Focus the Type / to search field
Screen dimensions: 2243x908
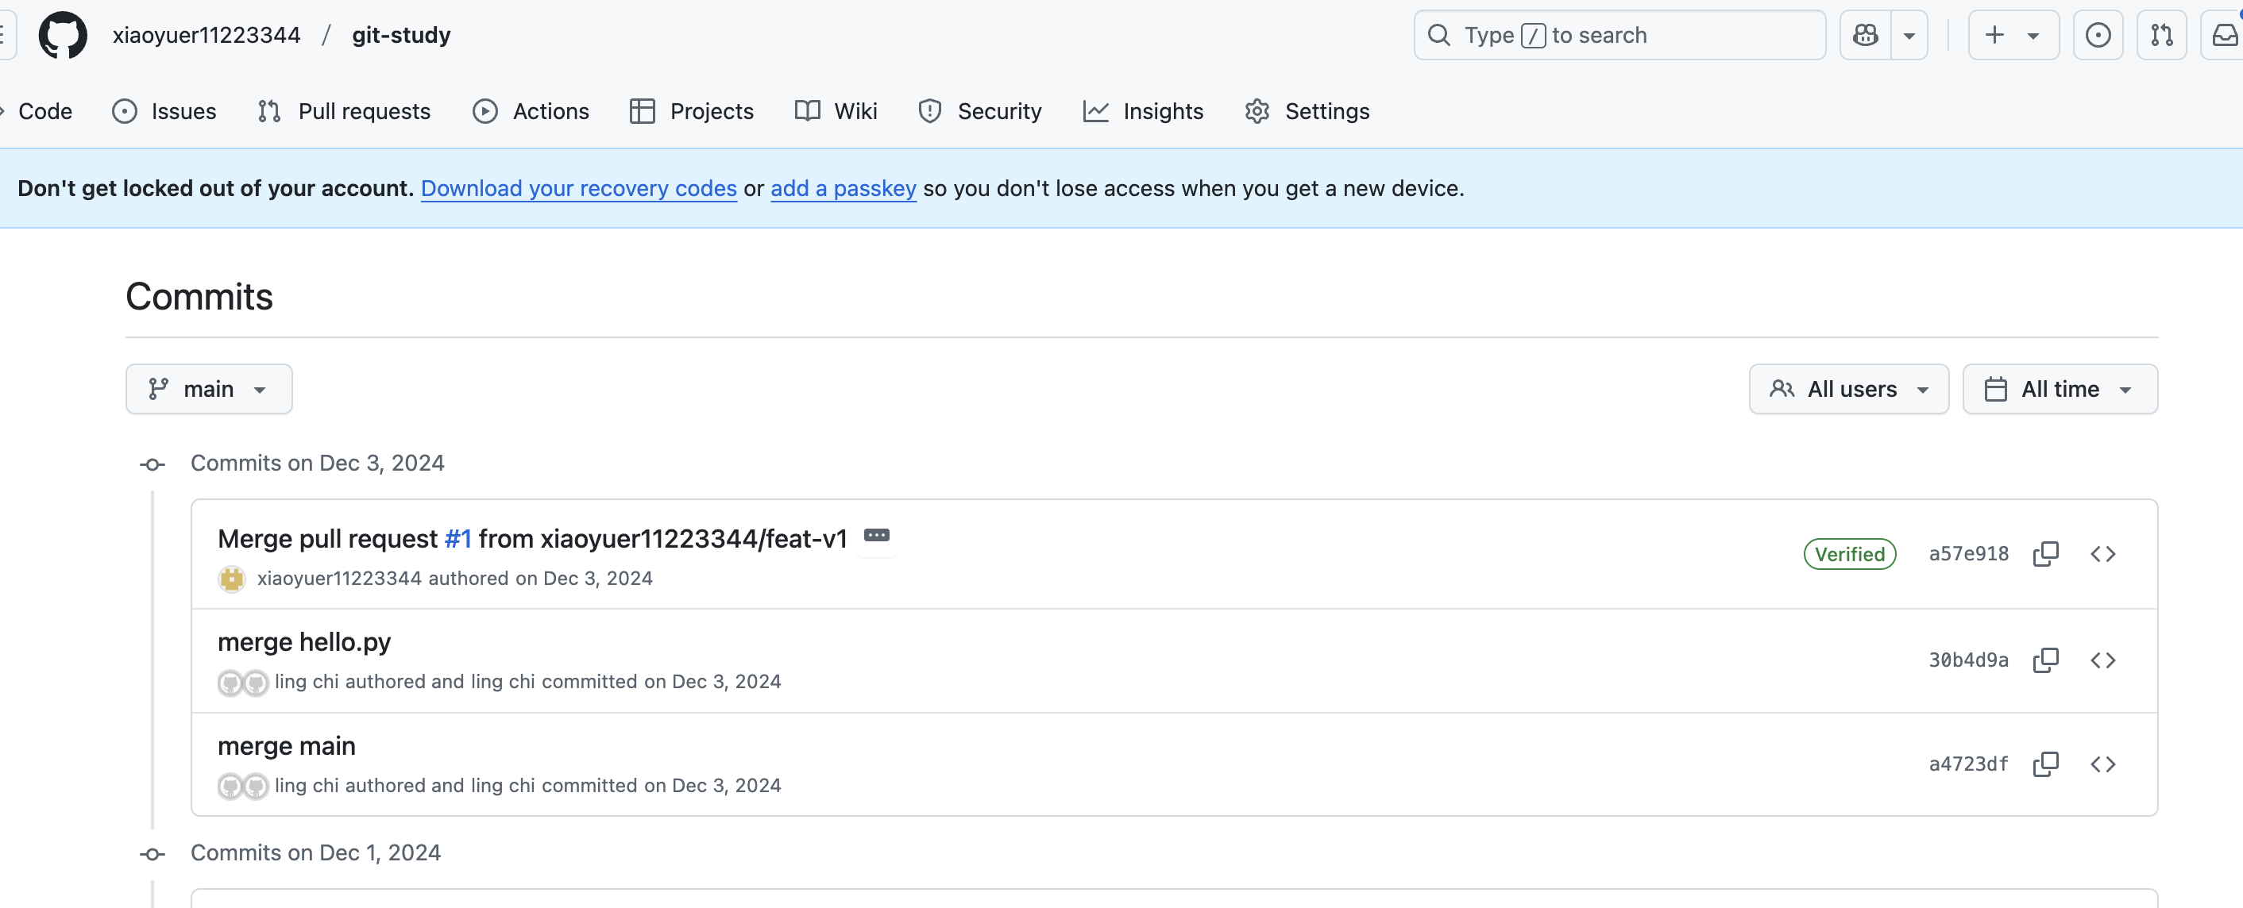1620,35
